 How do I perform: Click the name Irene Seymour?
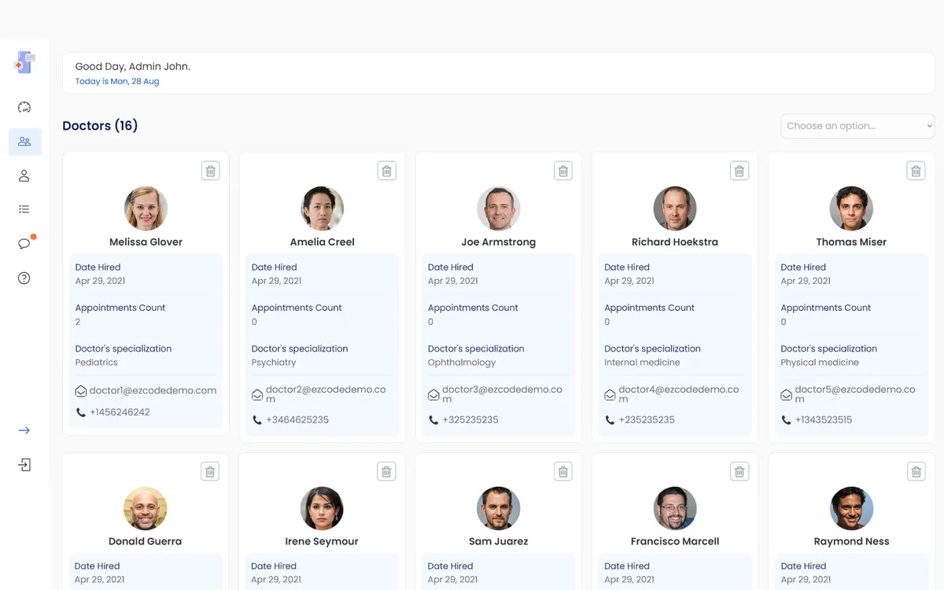pos(322,541)
